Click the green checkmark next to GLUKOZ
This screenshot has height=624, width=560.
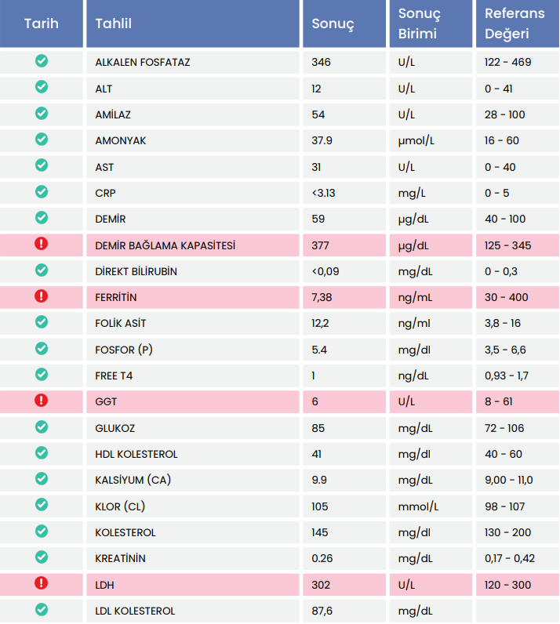point(42,426)
